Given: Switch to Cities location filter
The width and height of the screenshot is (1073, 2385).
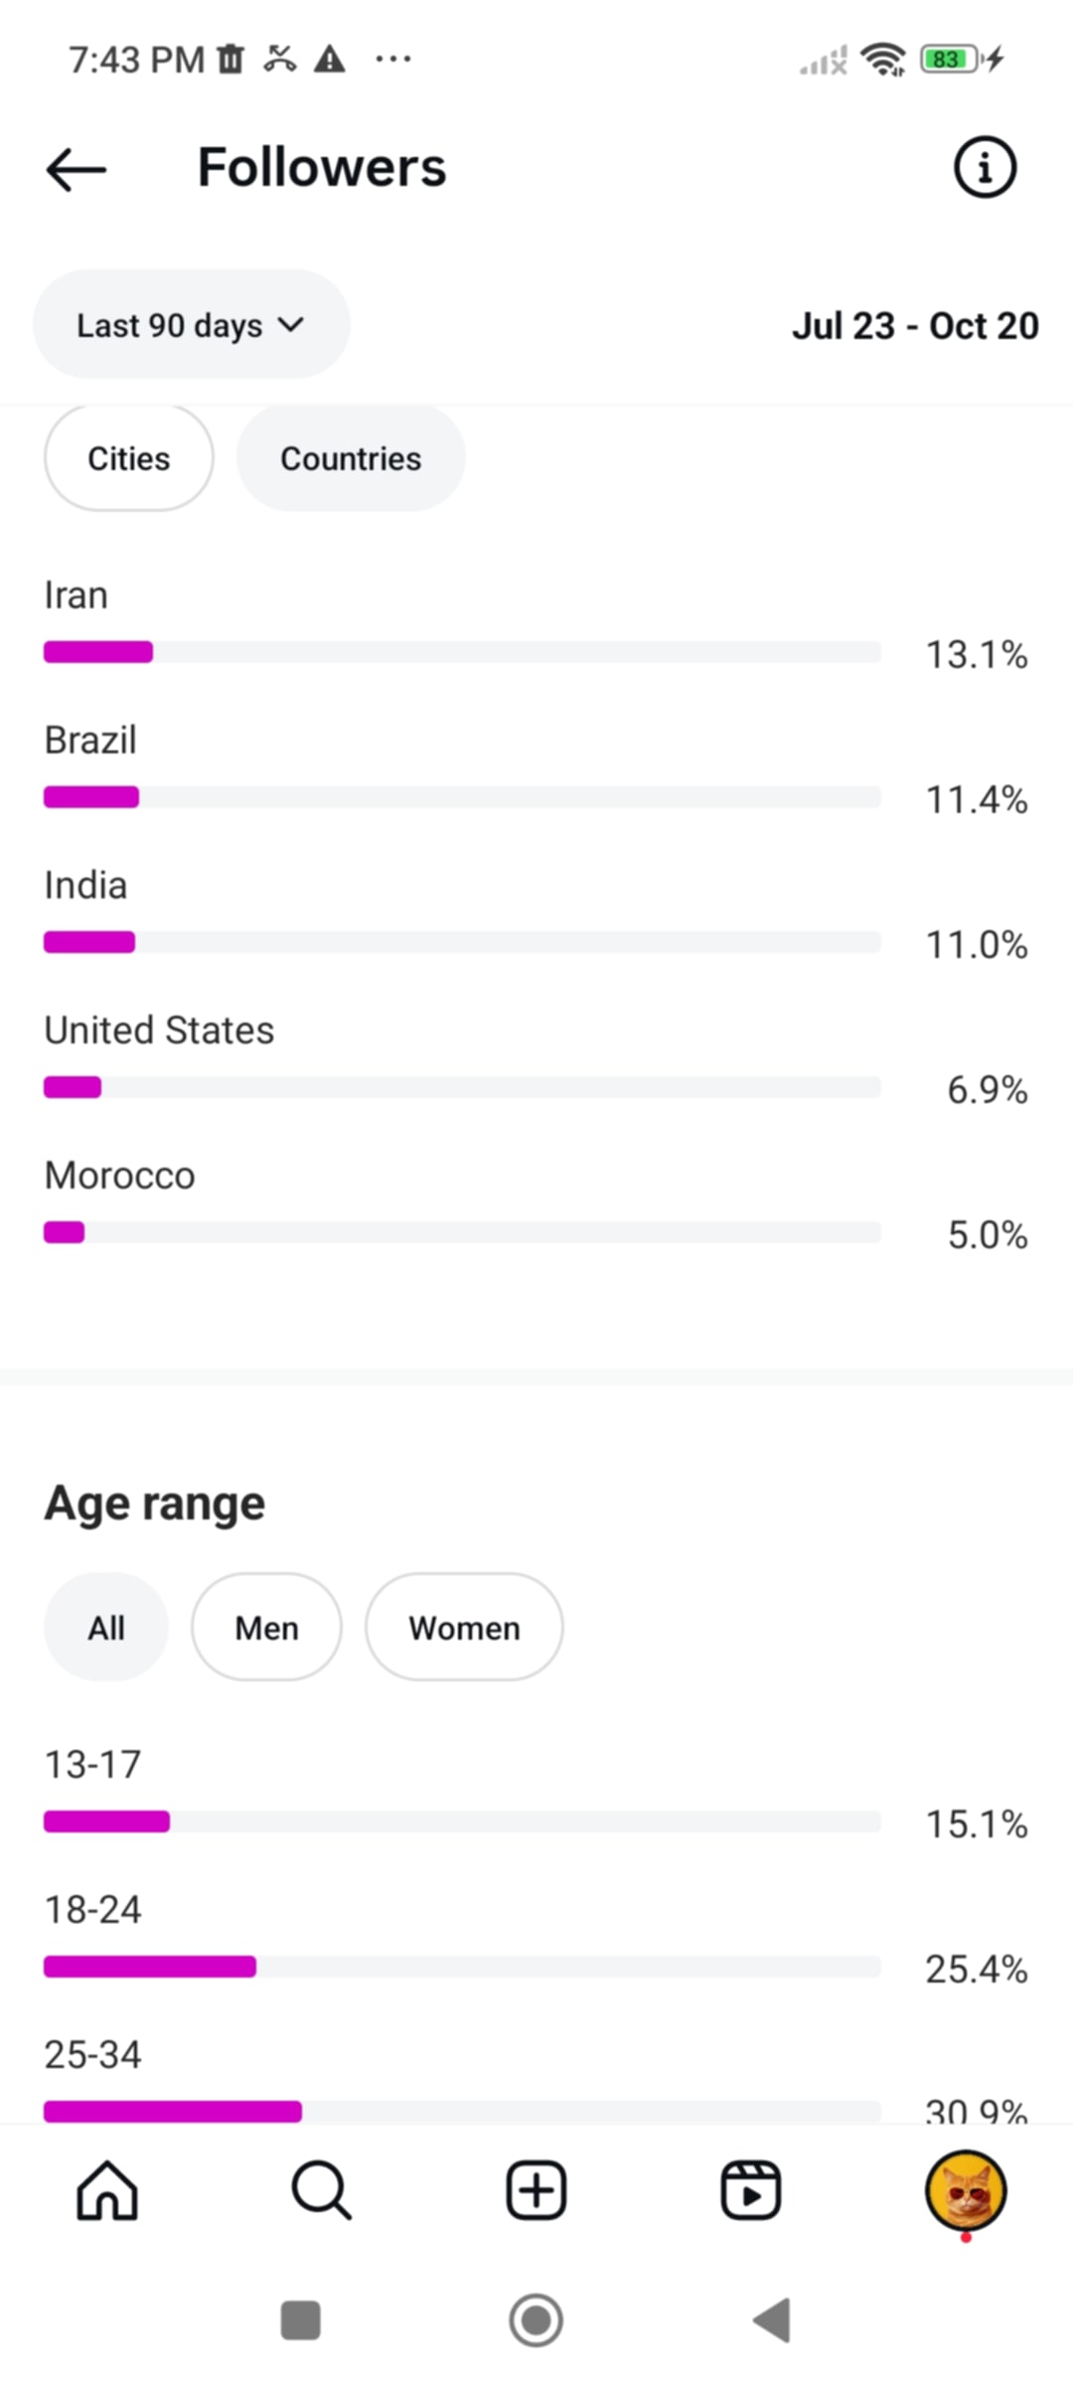Looking at the screenshot, I should tap(129, 458).
